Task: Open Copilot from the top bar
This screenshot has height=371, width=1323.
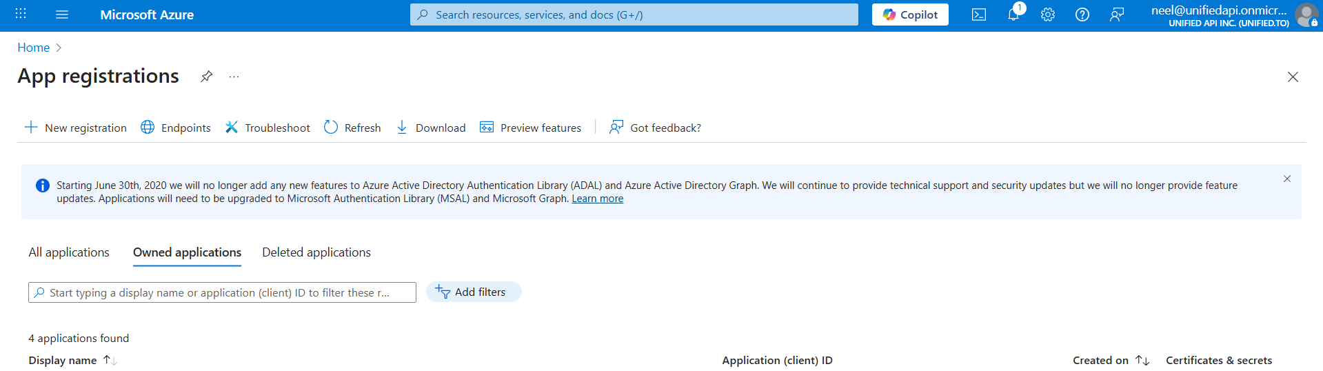Action: 909,14
